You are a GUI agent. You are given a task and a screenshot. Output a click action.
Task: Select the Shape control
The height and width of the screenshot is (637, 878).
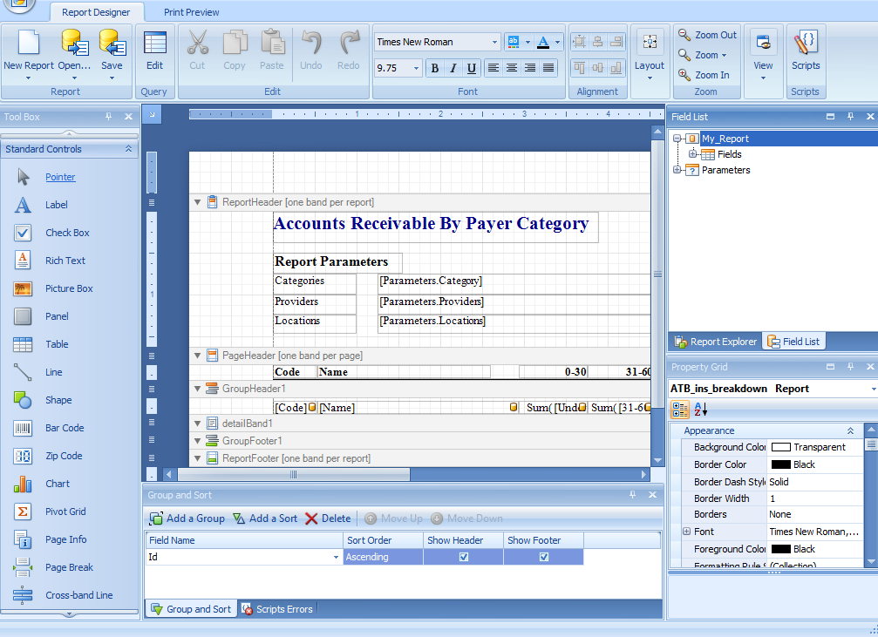(58, 400)
